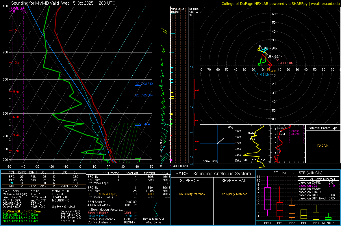Click the SFC-6km kinematics row

(x=129, y=188)
